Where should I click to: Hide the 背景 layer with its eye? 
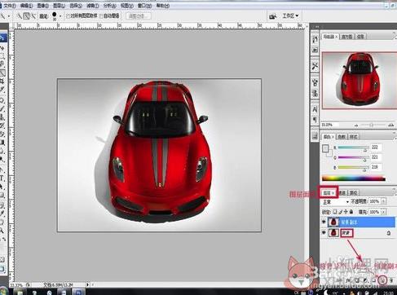[324, 233]
